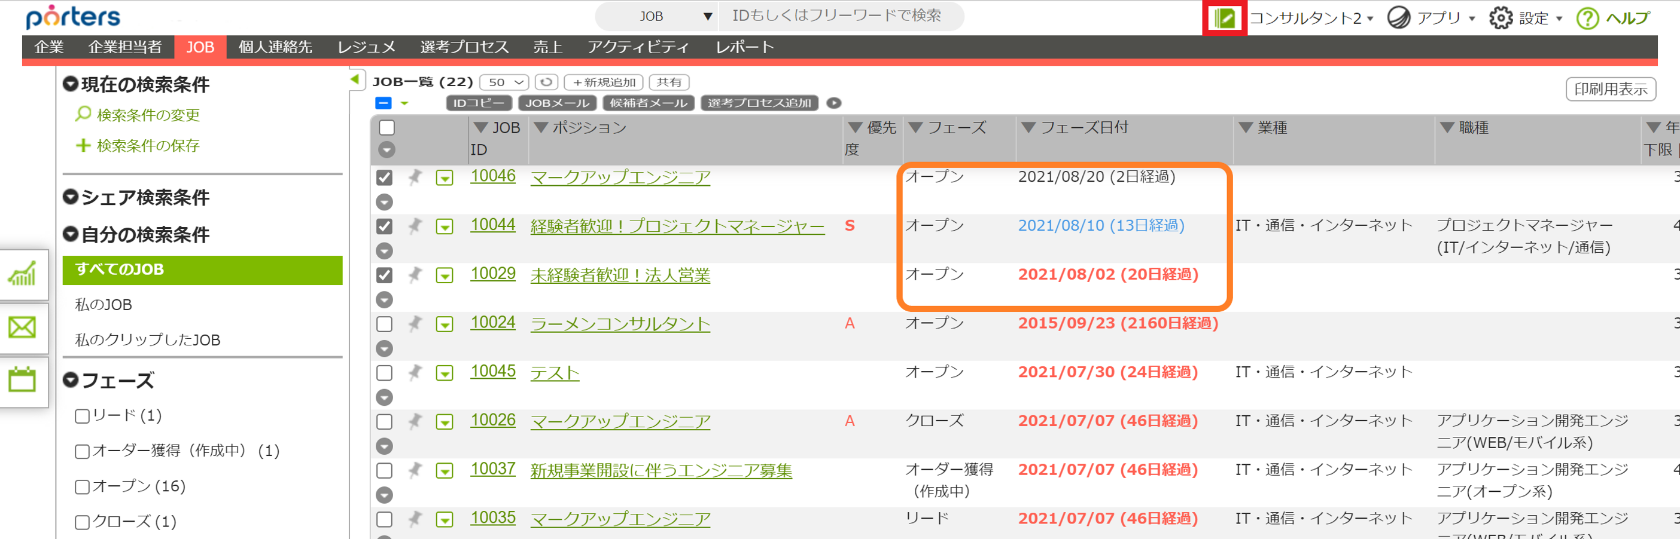Switch to the レジュメ tab
The height and width of the screenshot is (539, 1680).
click(x=367, y=47)
